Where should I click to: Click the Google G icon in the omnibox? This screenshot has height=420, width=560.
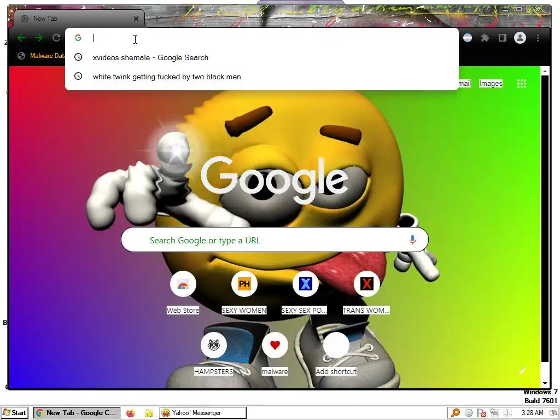pos(78,38)
